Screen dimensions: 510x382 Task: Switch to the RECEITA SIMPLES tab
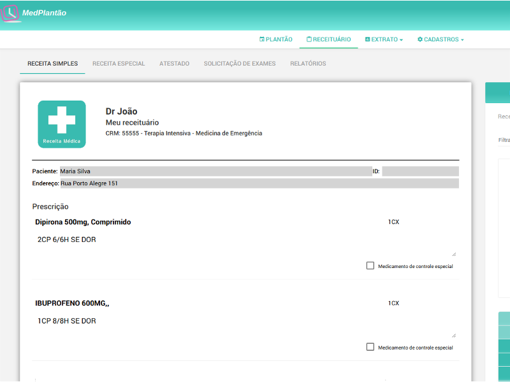(52, 64)
